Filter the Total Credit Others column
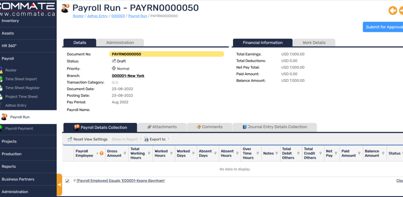 [x=320, y=153]
